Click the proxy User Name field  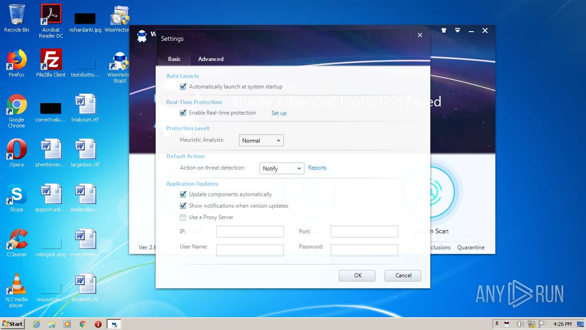pos(250,250)
